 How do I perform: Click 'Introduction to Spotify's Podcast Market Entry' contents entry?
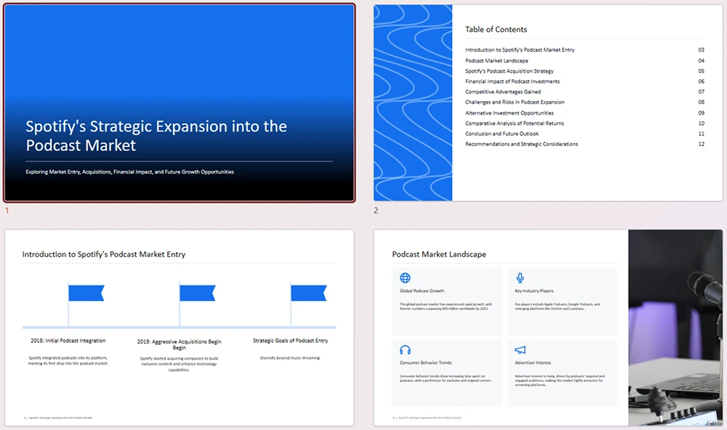tap(520, 49)
